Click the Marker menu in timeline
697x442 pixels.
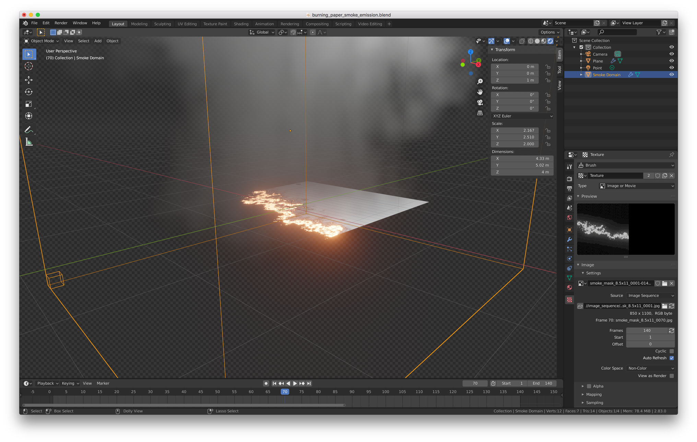click(x=103, y=383)
